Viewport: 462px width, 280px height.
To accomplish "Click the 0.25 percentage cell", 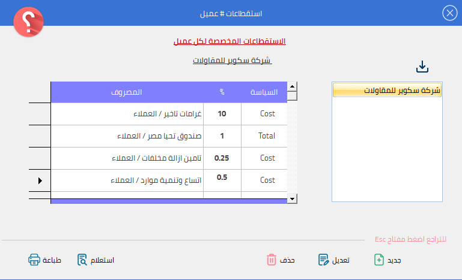I will pyautogui.click(x=222, y=158).
